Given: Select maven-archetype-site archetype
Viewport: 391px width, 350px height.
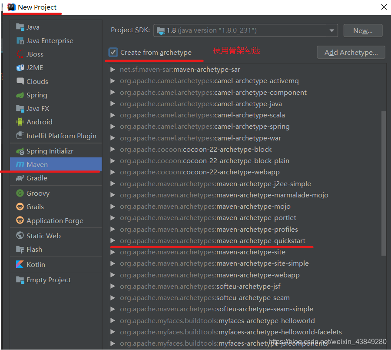Looking at the screenshot, I should click(x=202, y=252).
